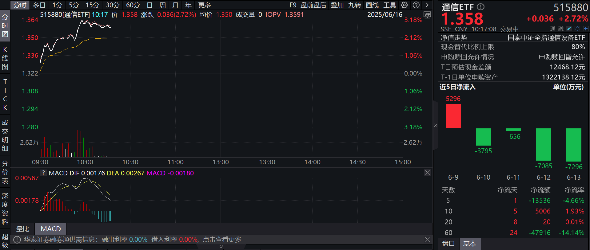Screen dimensions: 590x250
Task: Click info icon beside 通信ETF title
Action: [x=480, y=6]
